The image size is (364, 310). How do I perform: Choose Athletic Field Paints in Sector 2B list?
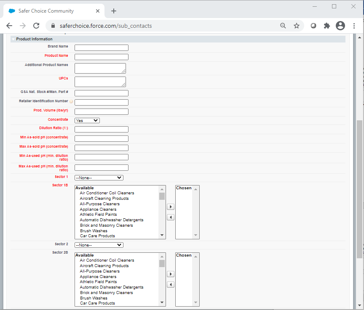[98, 282]
